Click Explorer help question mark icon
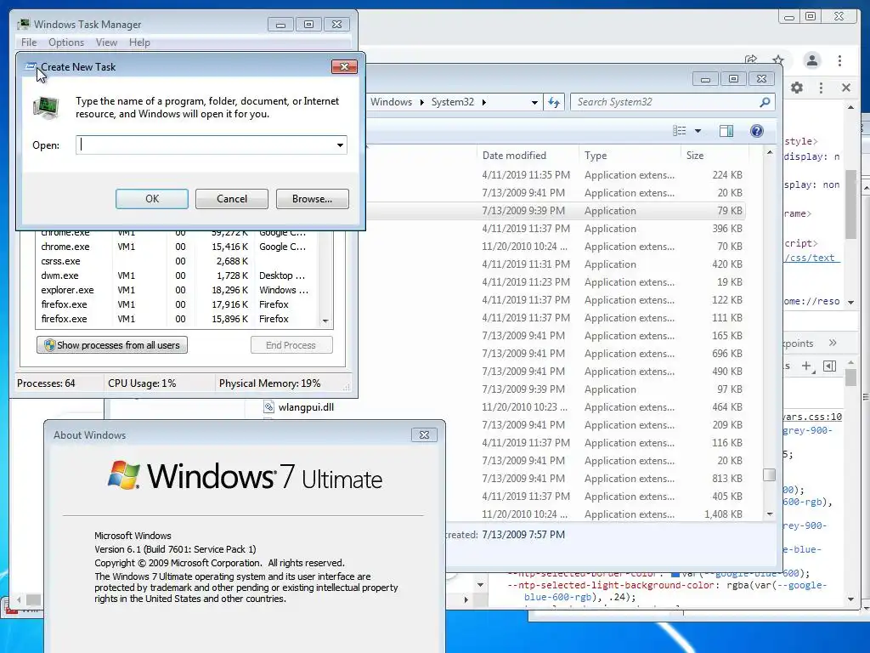Screen dimensions: 870x653 coord(757,130)
